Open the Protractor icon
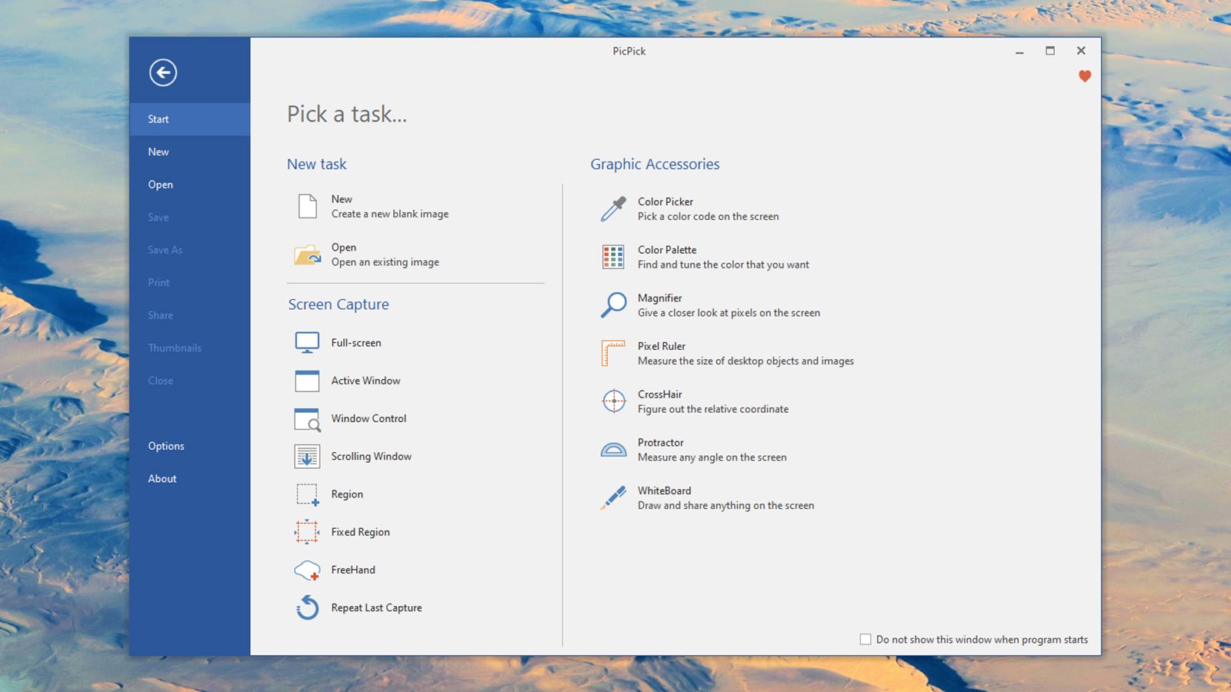 point(613,450)
